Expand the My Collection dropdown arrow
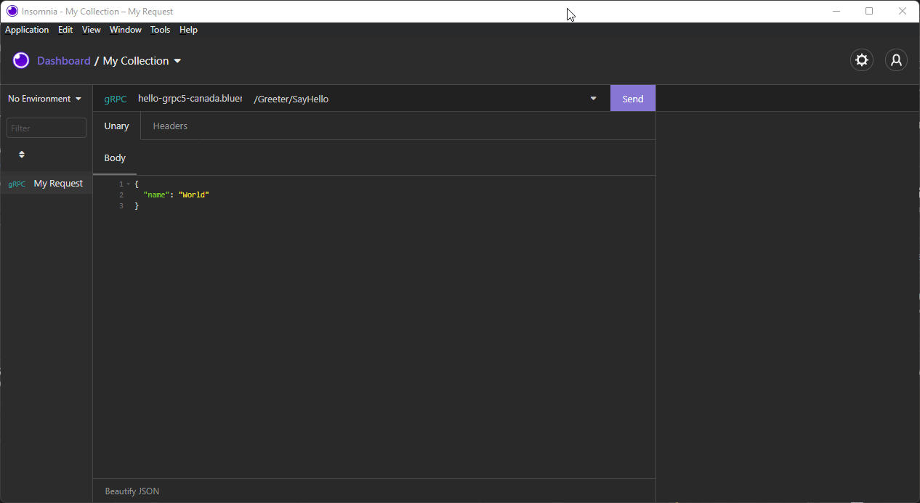This screenshot has height=503, width=920. tap(177, 61)
